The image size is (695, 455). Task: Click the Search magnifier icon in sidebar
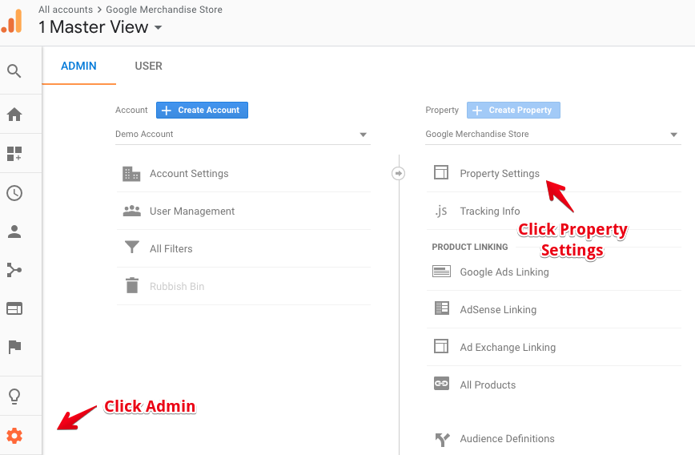pyautogui.click(x=14, y=71)
